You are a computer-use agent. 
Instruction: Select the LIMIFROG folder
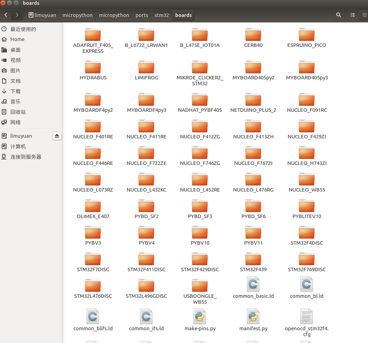tap(146, 70)
